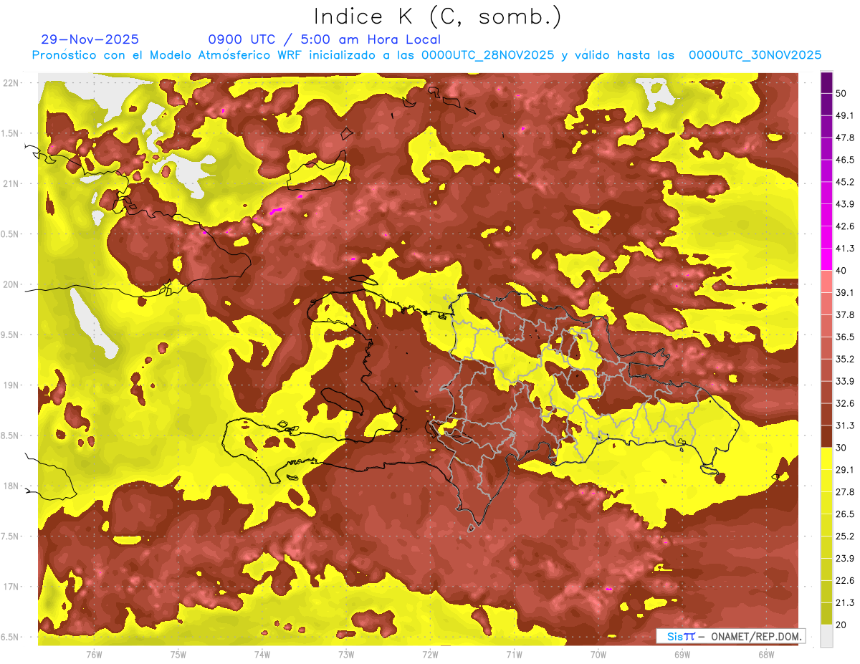Select the "18N" latitude axis label
Image resolution: width=860 pixels, height=664 pixels.
[11, 486]
